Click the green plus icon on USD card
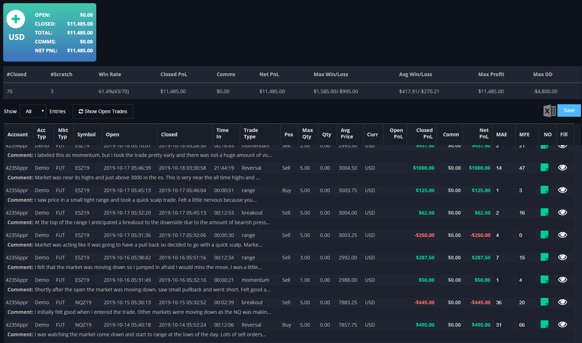The height and width of the screenshot is (343, 582). click(x=16, y=19)
